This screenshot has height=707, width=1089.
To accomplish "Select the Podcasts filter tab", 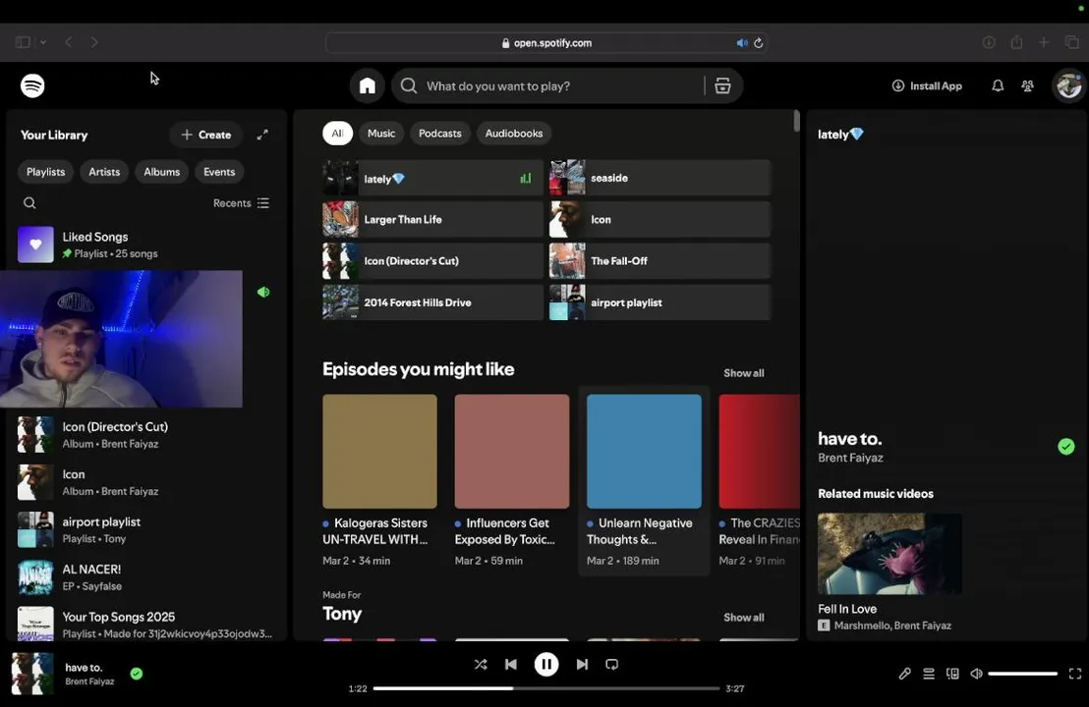I will [439, 134].
